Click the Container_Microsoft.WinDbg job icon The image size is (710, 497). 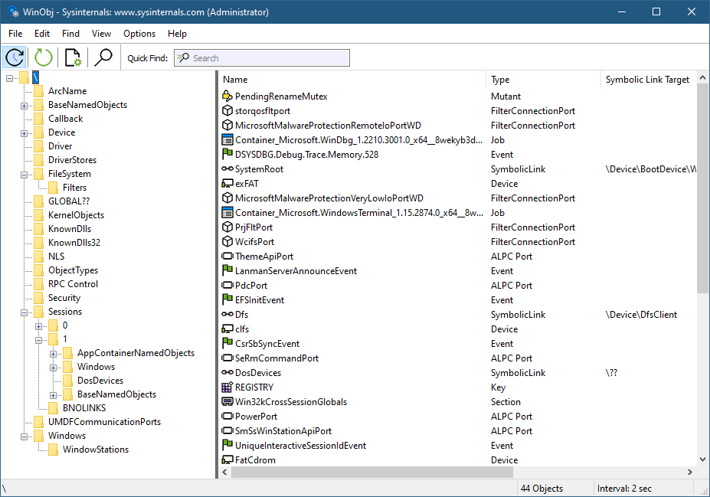point(227,140)
